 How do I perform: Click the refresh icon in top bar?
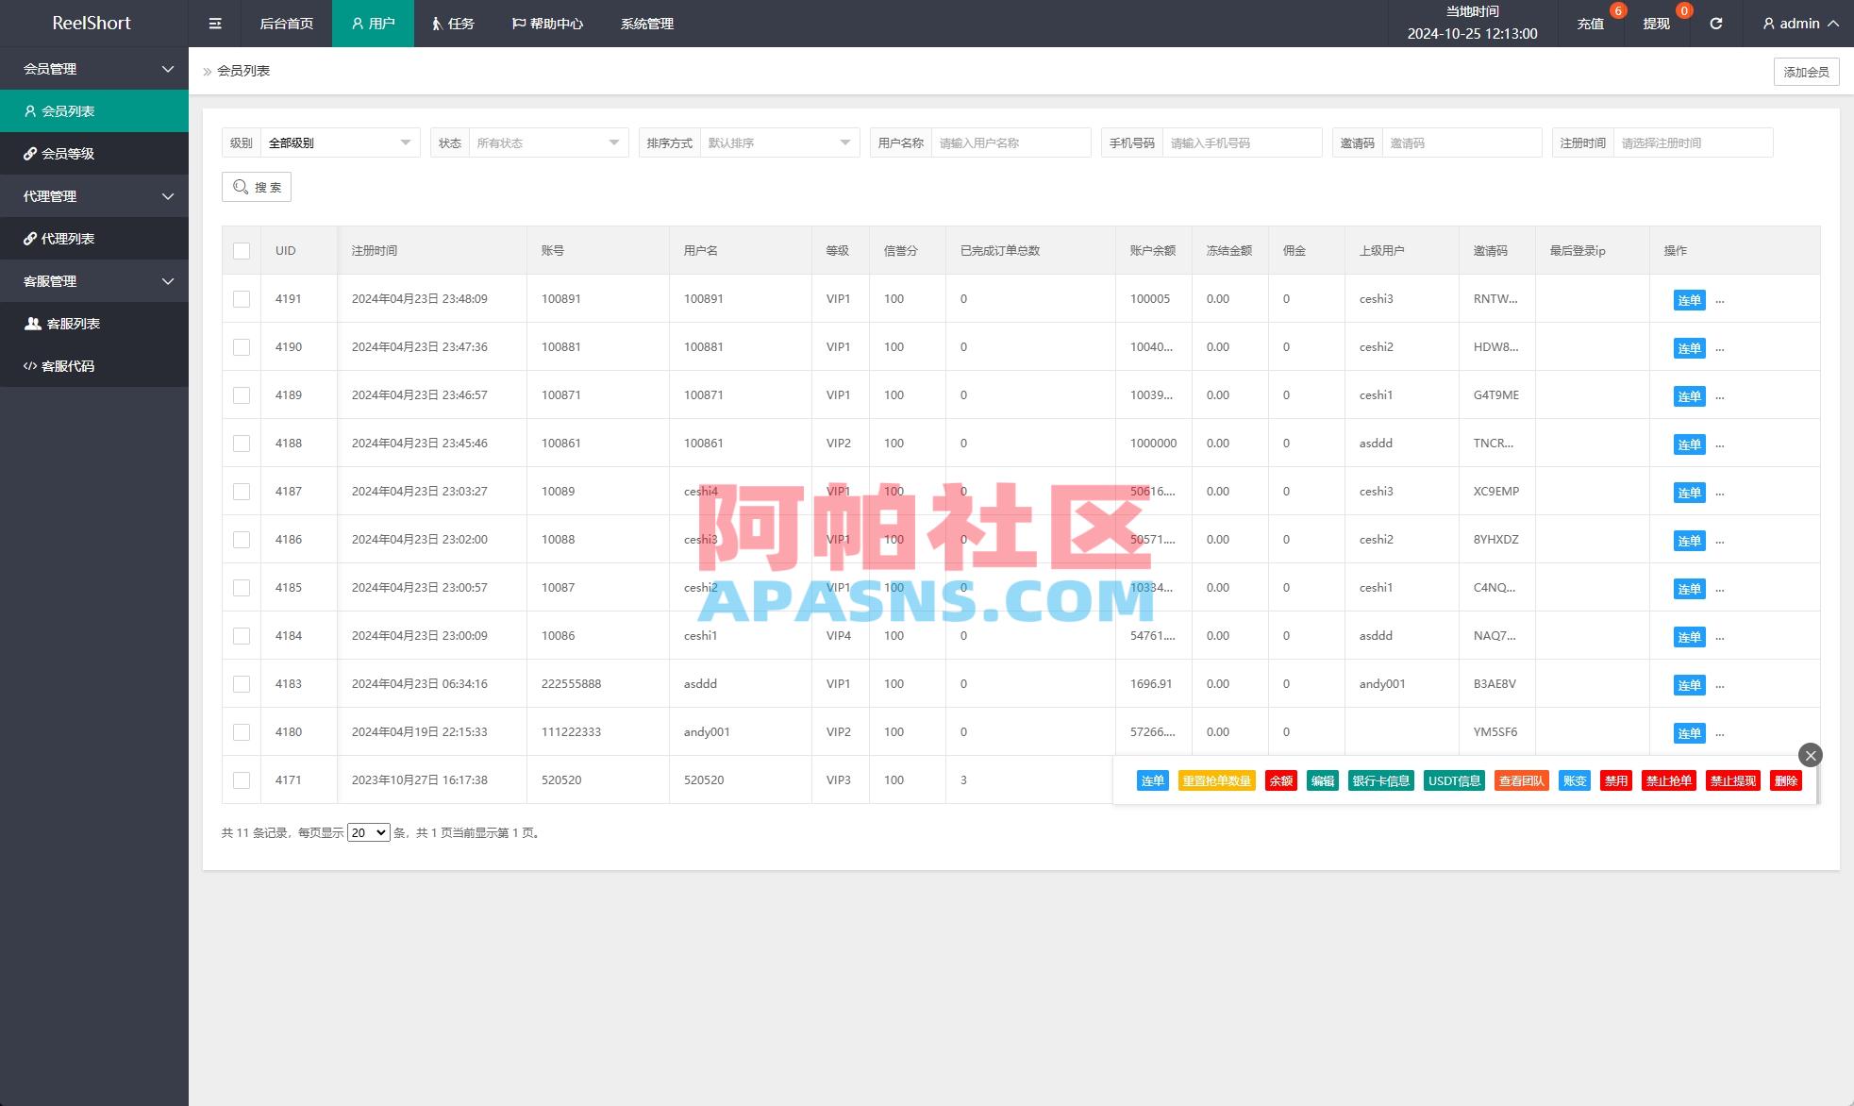(1716, 23)
